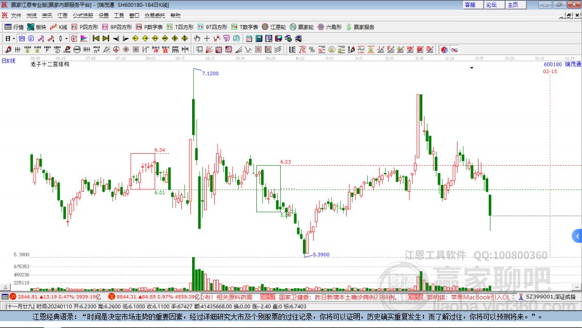Open the 国家卫健委 news headline

[338, 297]
